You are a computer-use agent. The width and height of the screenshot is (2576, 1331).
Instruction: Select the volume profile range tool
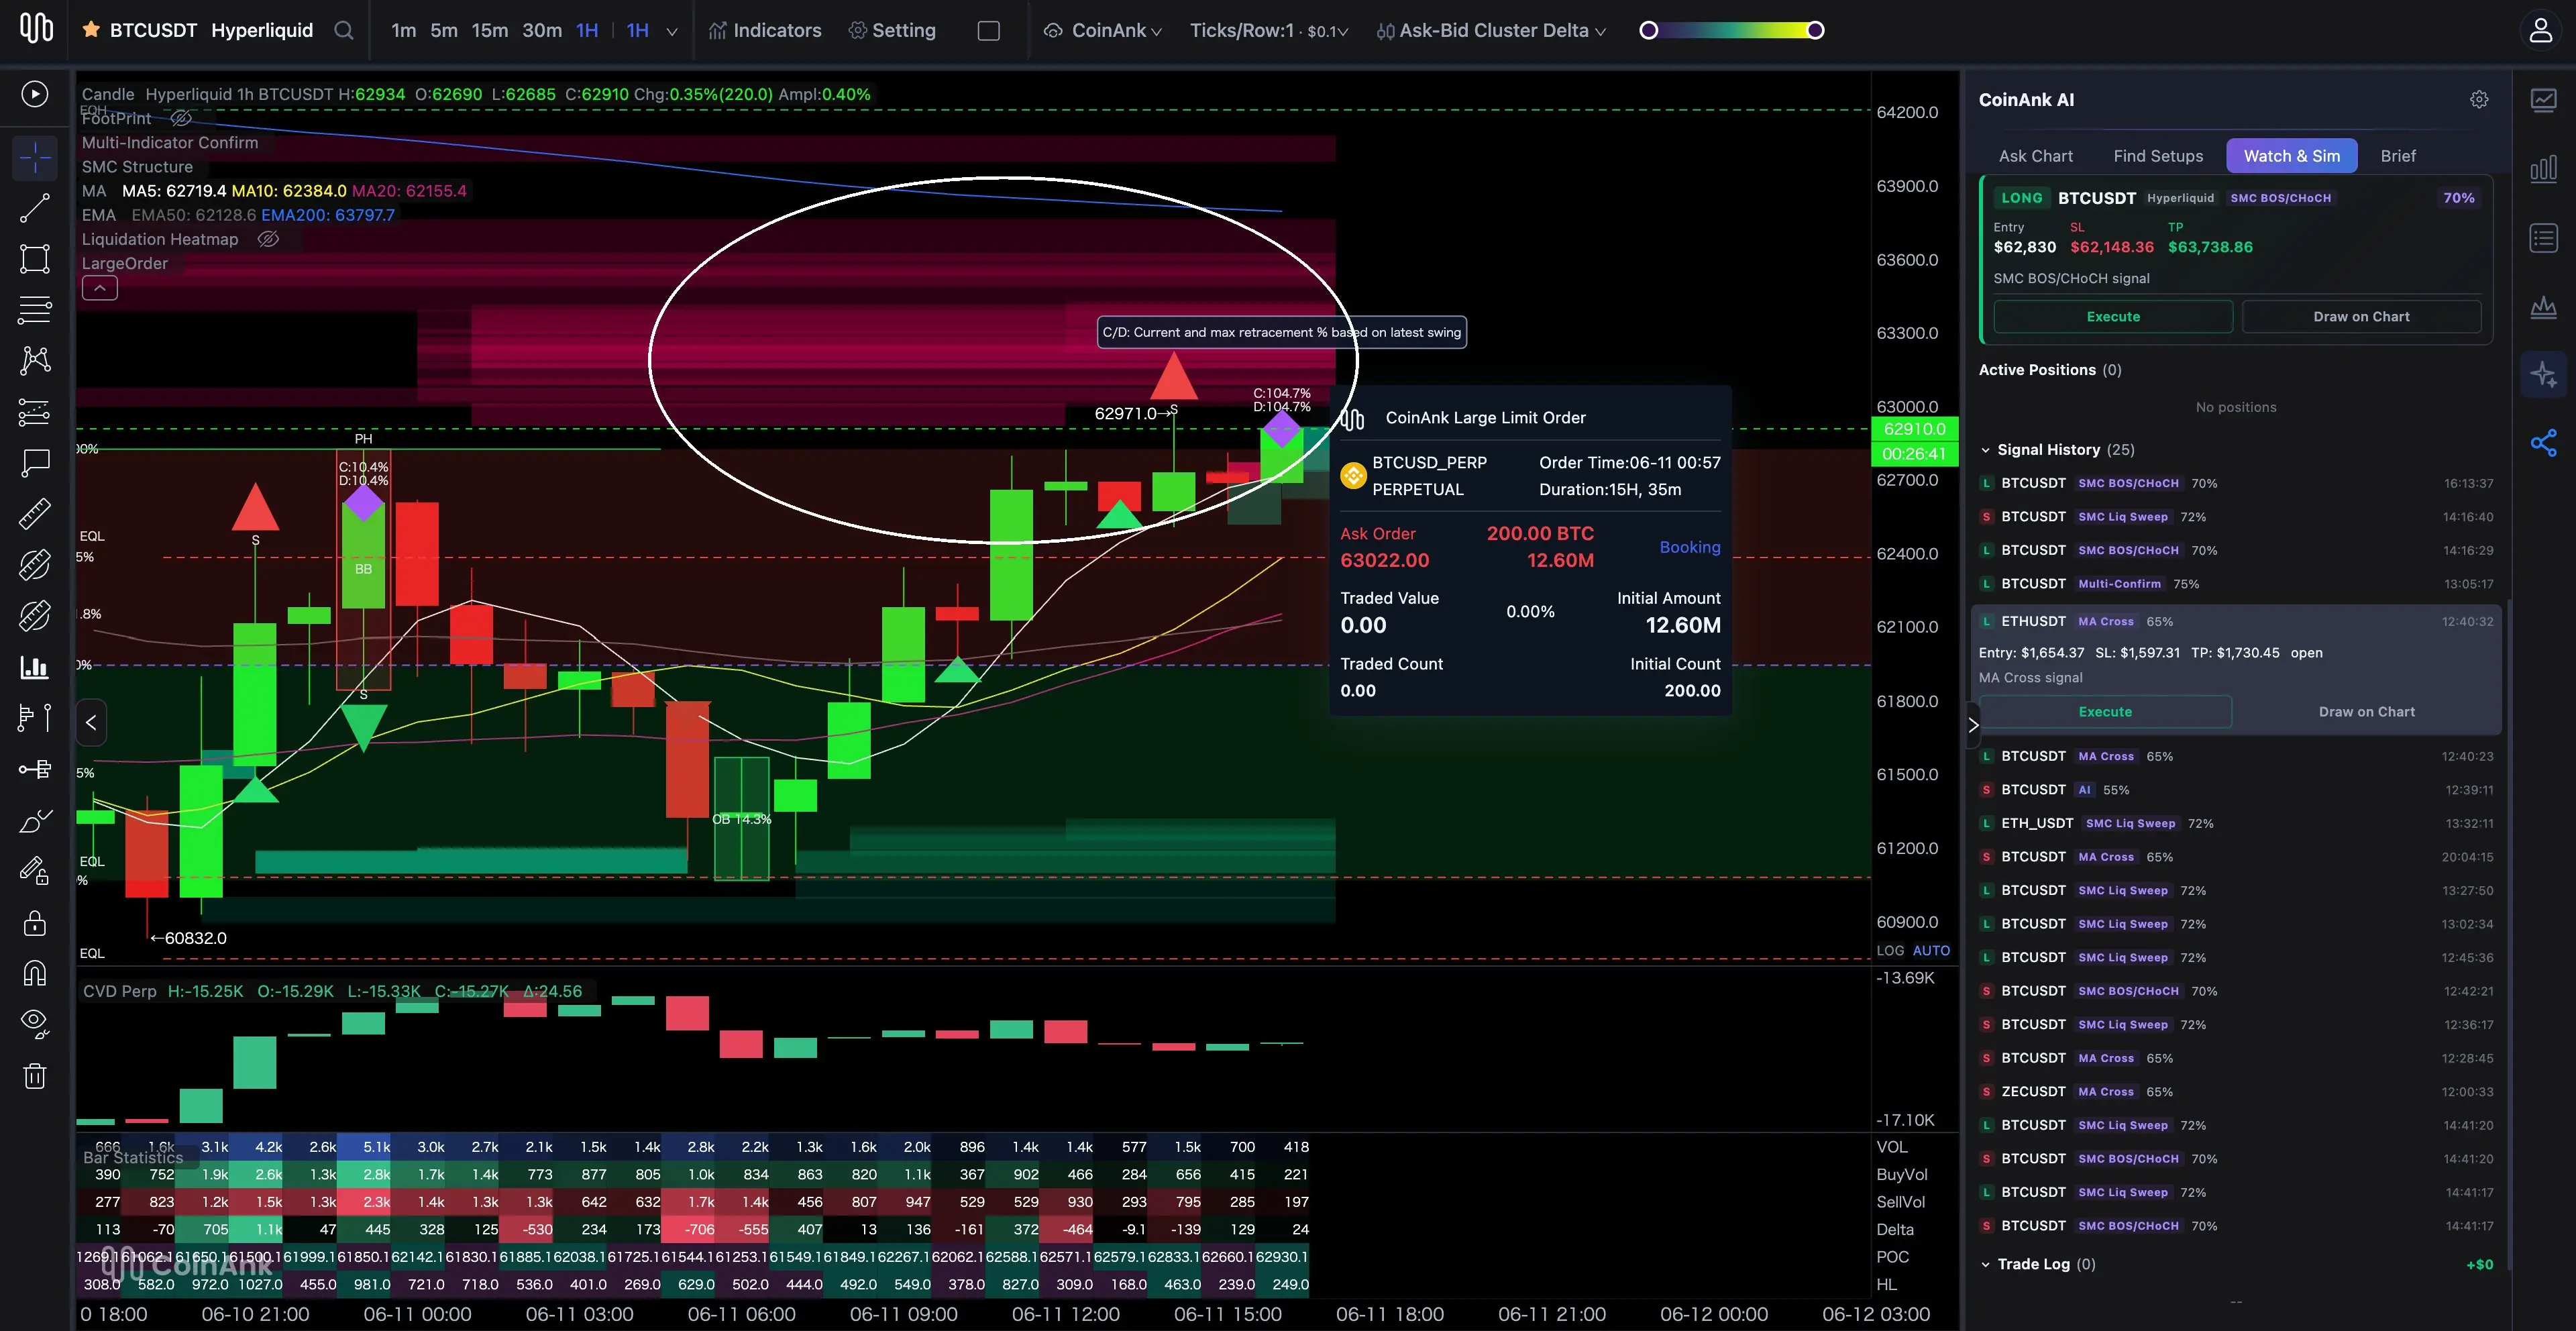(x=35, y=717)
